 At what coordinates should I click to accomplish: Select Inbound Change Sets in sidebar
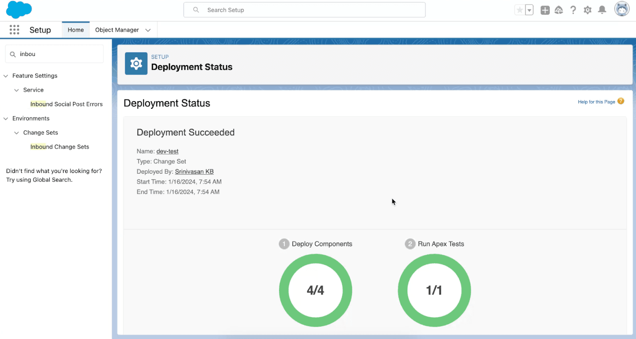coord(60,147)
